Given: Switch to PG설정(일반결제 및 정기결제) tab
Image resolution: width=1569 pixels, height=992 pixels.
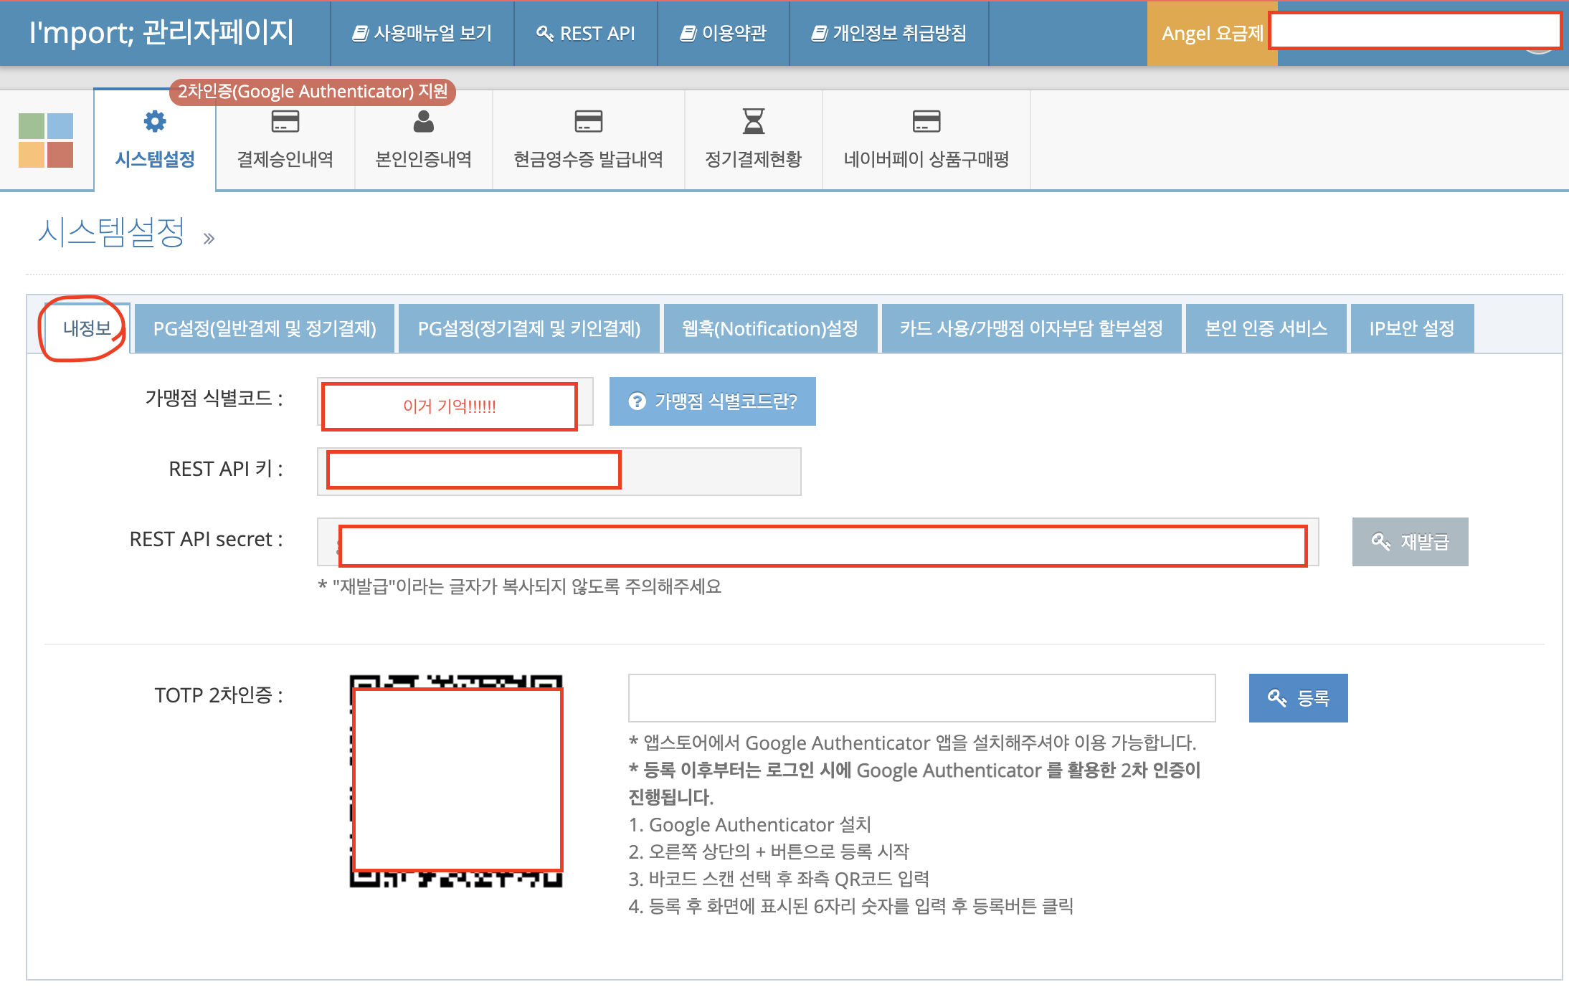Looking at the screenshot, I should 265,328.
